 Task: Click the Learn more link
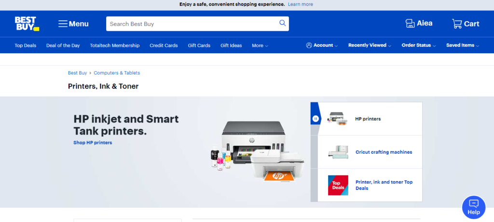pyautogui.click(x=300, y=4)
